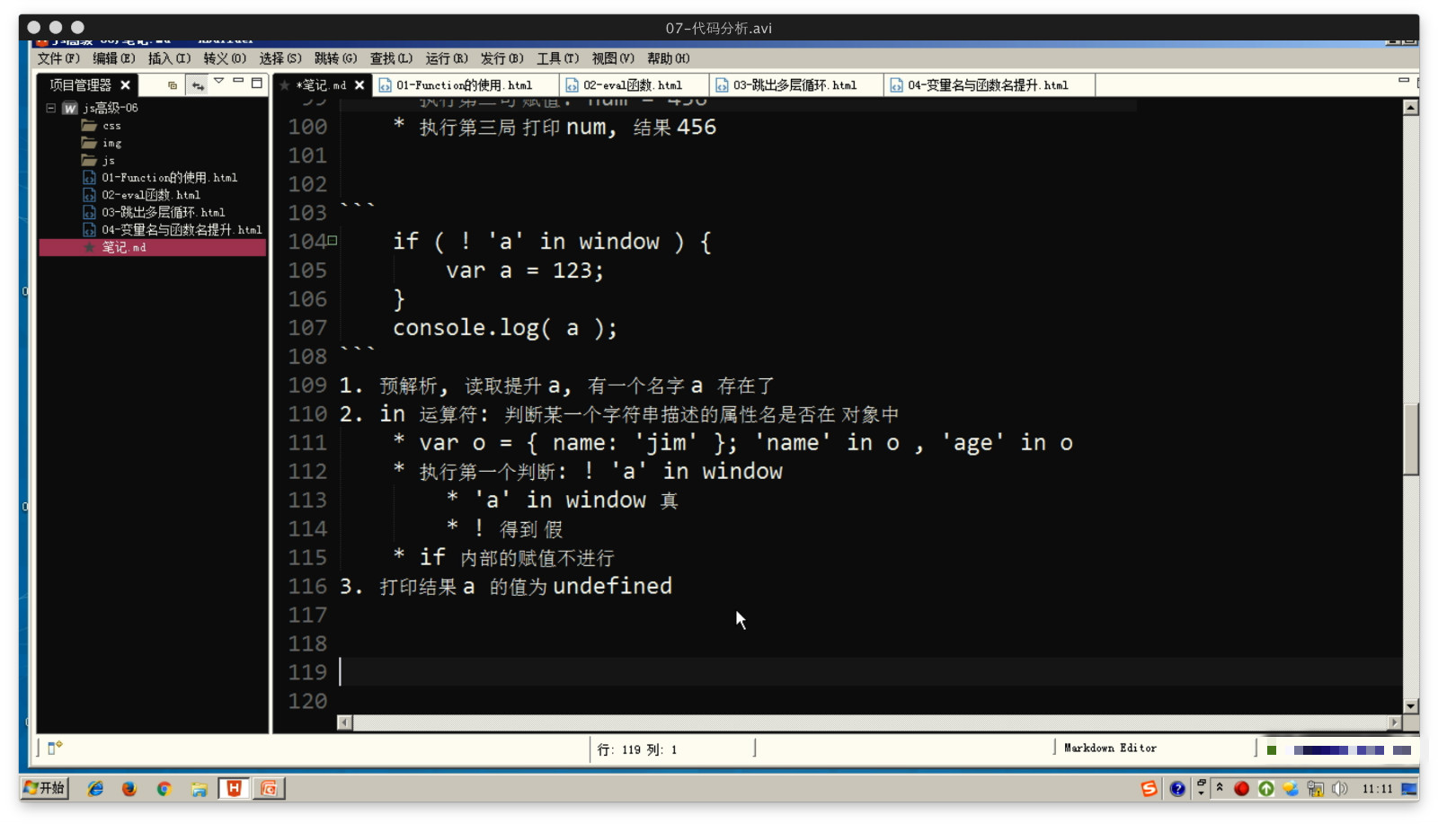Open the 发行(B) menu

tap(502, 58)
